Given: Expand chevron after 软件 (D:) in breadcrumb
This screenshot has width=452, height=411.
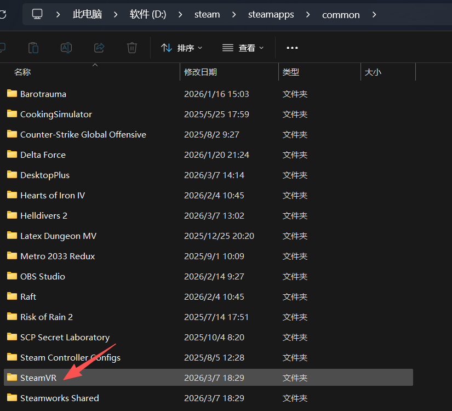Looking at the screenshot, I should point(180,14).
